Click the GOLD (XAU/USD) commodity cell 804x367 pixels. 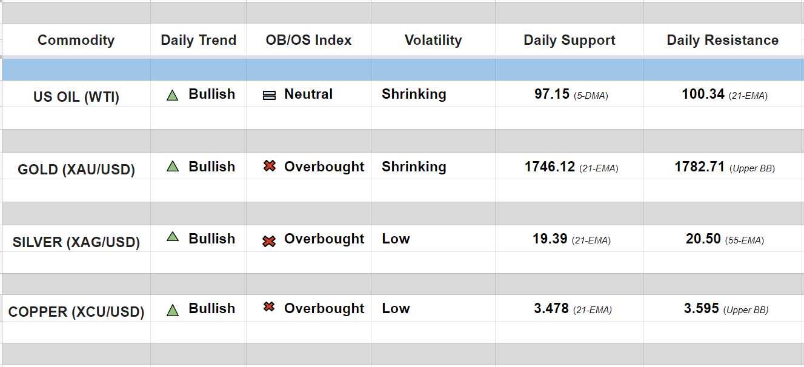point(76,170)
